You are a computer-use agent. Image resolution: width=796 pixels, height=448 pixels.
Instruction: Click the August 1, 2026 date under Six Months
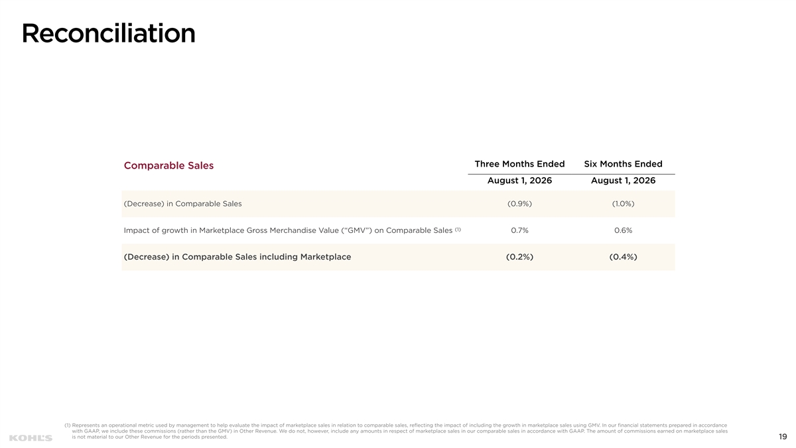(x=623, y=181)
